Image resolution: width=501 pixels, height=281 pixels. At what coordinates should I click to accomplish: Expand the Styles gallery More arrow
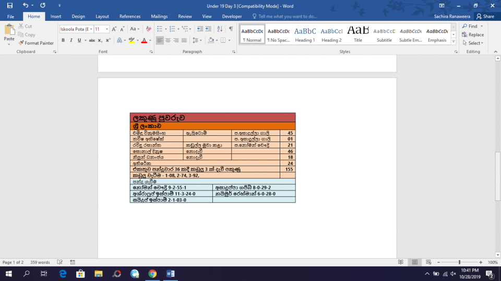[454, 42]
